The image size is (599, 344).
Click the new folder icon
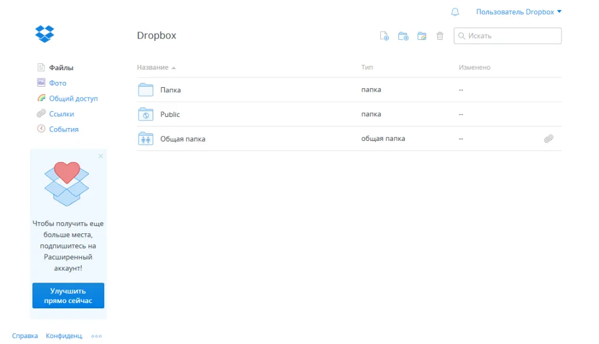tap(403, 36)
